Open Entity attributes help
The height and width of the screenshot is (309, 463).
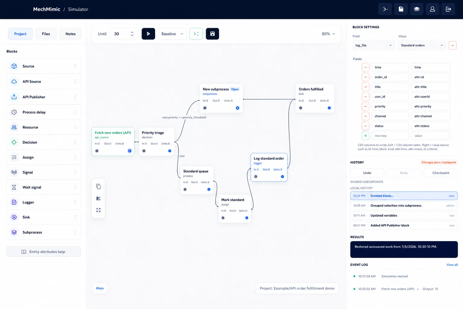[x=44, y=252]
